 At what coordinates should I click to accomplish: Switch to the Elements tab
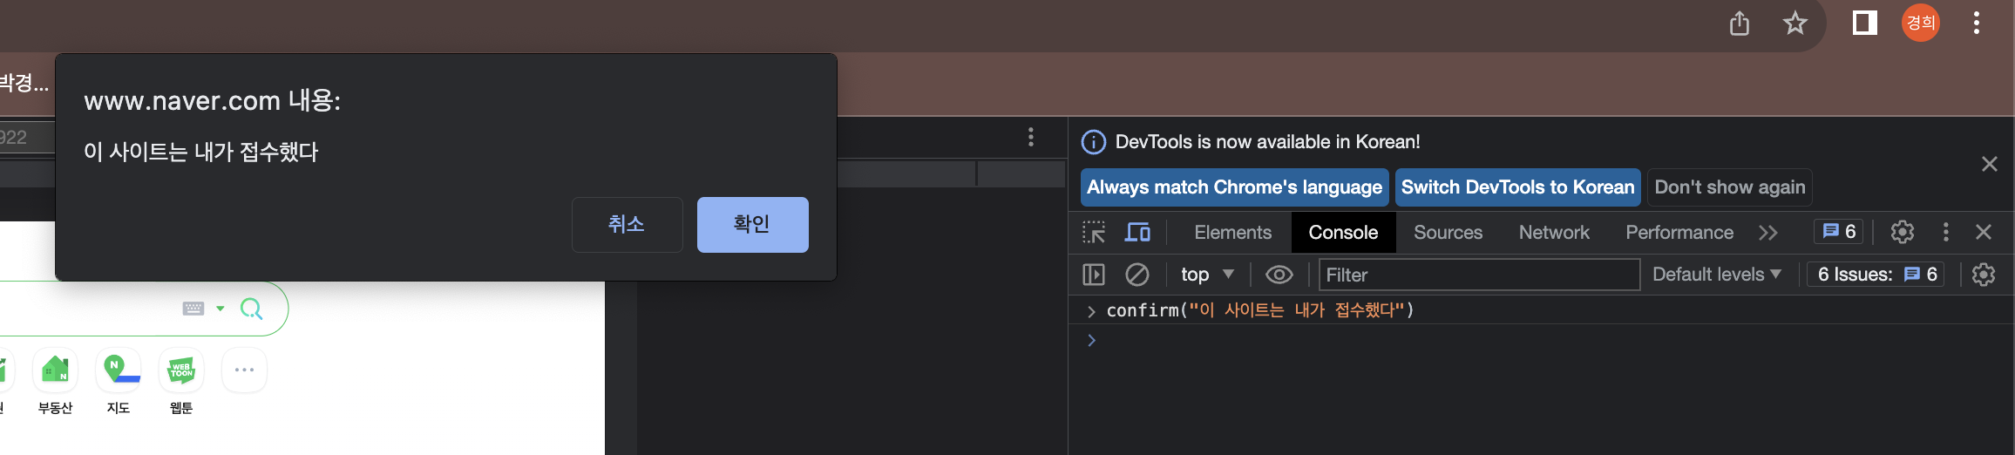[1232, 233]
